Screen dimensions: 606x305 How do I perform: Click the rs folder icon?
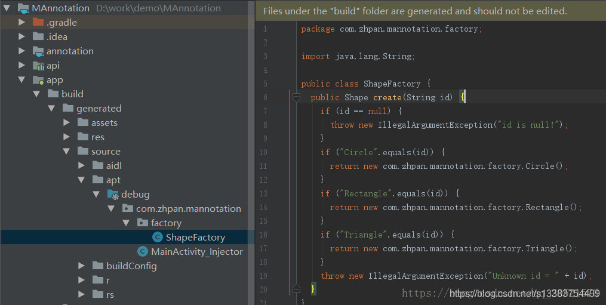click(x=98, y=294)
